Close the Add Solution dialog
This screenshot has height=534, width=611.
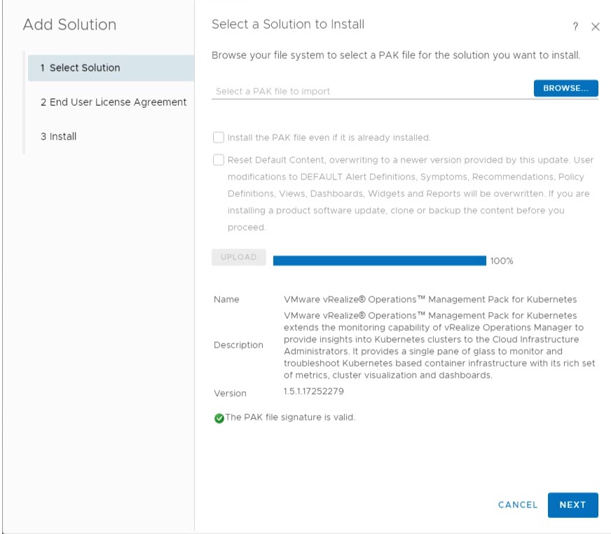(596, 27)
